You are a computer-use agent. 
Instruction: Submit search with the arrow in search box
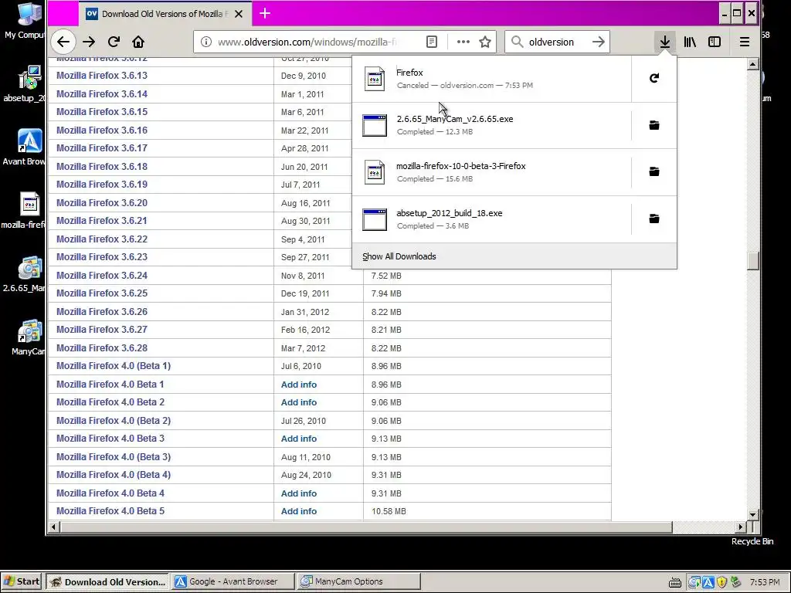tap(599, 42)
